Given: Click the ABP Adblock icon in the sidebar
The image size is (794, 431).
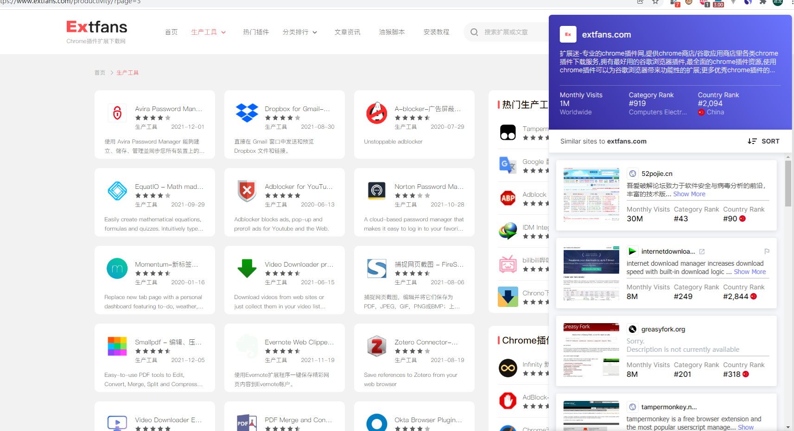Looking at the screenshot, I should coord(508,198).
